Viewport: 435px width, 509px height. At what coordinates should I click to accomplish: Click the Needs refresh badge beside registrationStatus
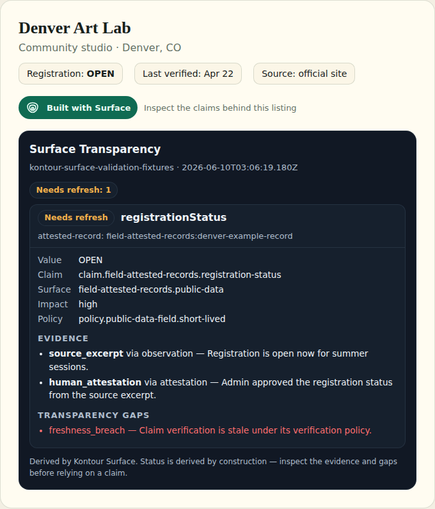[76, 218]
